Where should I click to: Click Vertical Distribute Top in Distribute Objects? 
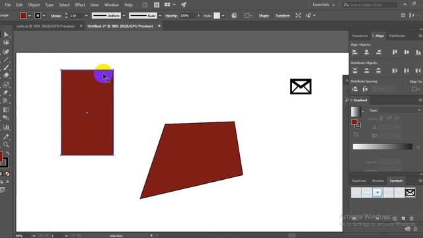point(355,71)
